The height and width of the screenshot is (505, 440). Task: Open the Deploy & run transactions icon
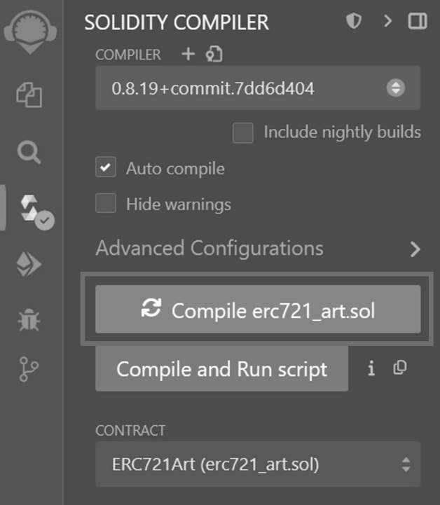(28, 264)
